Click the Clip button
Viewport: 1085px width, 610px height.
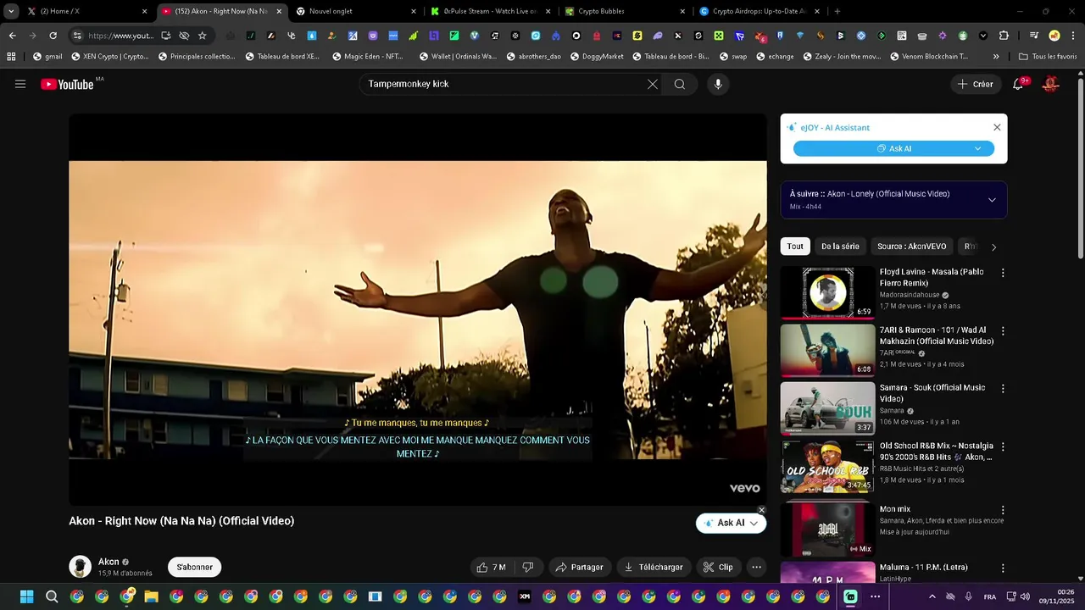718,567
